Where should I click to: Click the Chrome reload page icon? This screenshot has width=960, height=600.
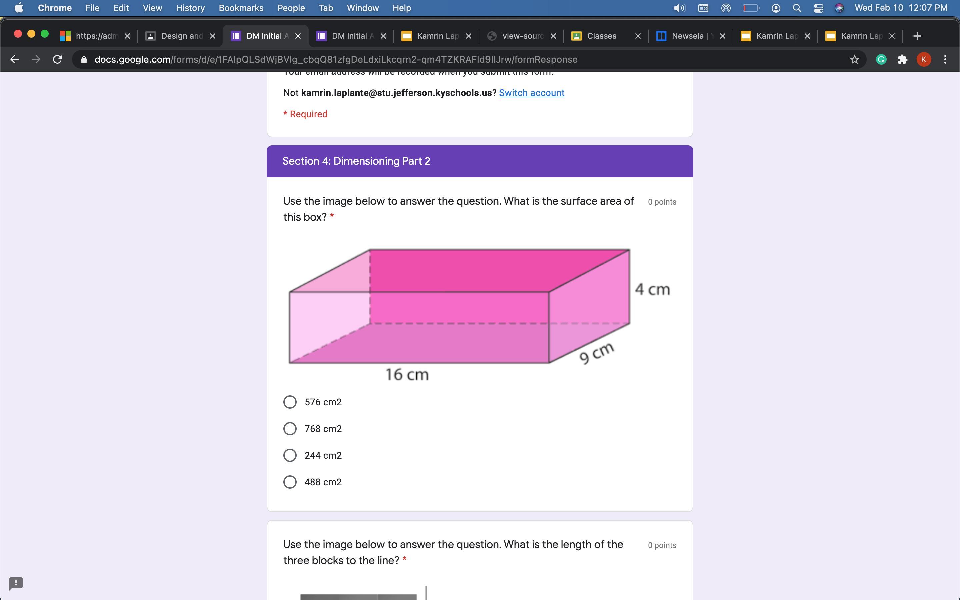pos(58,60)
